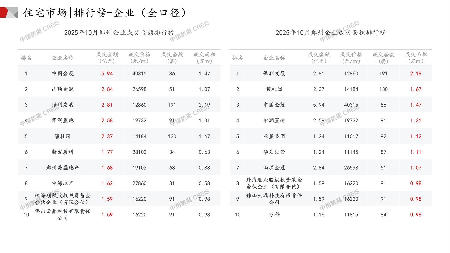This screenshot has width=450, height=253.
Task: Click 成交套数 column header in the right table
Action: (x=383, y=58)
